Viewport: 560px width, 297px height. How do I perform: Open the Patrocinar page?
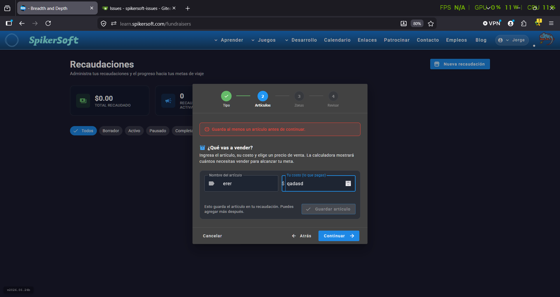[x=397, y=40]
